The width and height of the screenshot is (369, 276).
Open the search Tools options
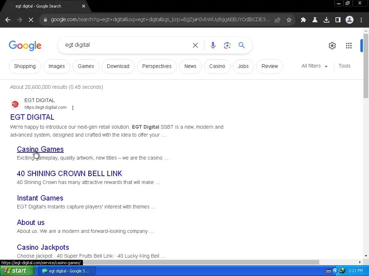[344, 66]
